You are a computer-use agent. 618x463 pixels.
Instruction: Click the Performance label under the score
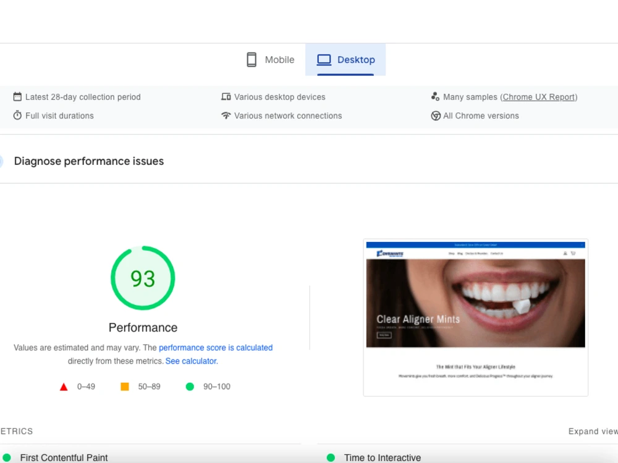point(143,328)
